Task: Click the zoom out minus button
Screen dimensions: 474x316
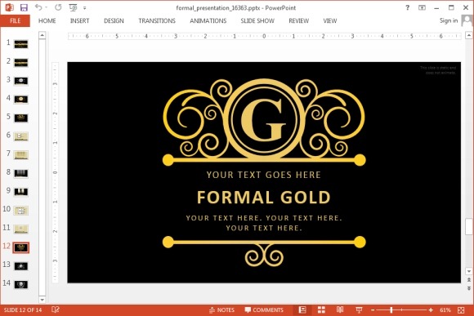Action: click(x=373, y=310)
